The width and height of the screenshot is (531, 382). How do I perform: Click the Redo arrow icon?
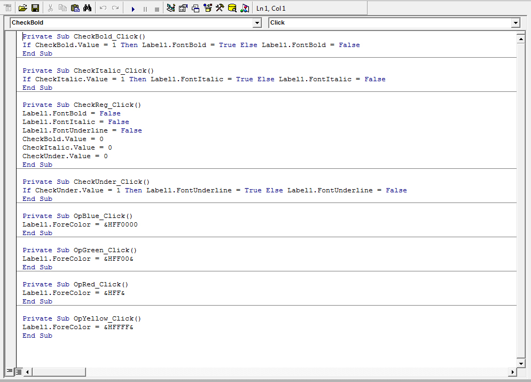pyautogui.click(x=115, y=8)
